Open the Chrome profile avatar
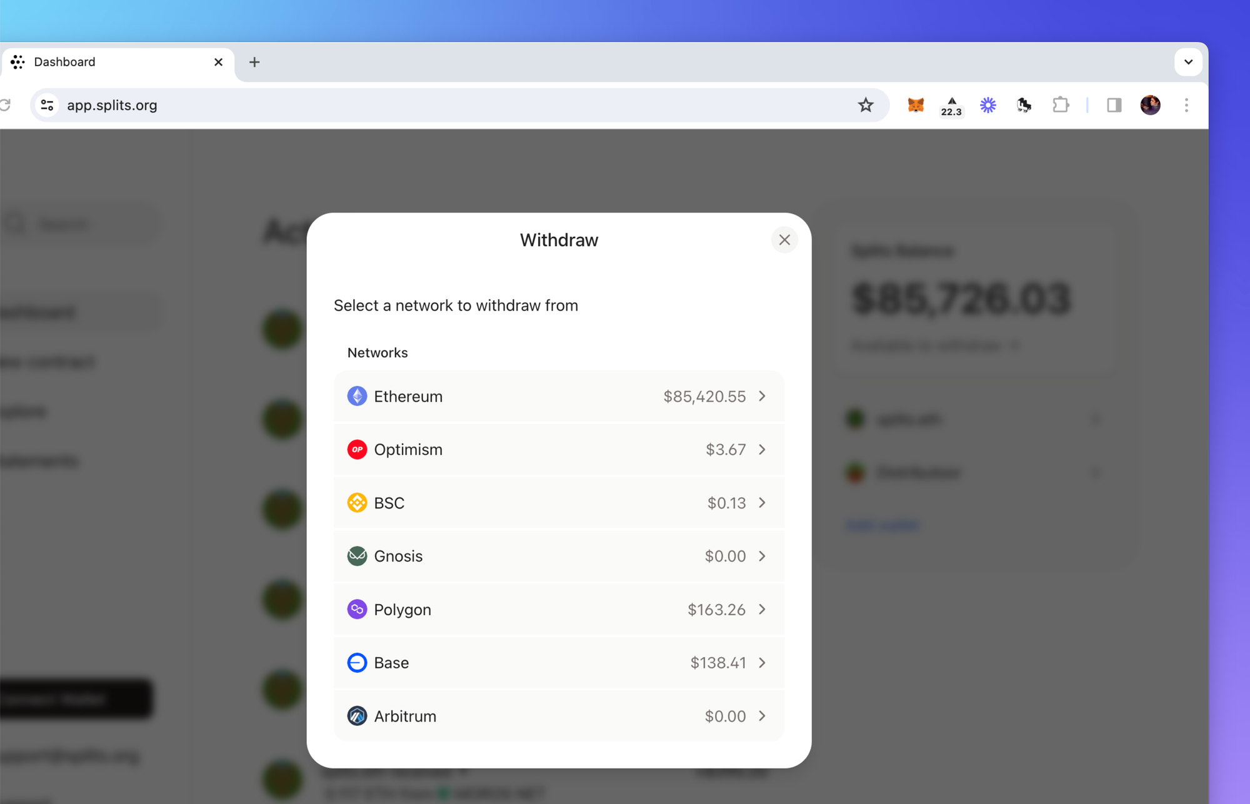Viewport: 1250px width, 804px height. [1150, 105]
